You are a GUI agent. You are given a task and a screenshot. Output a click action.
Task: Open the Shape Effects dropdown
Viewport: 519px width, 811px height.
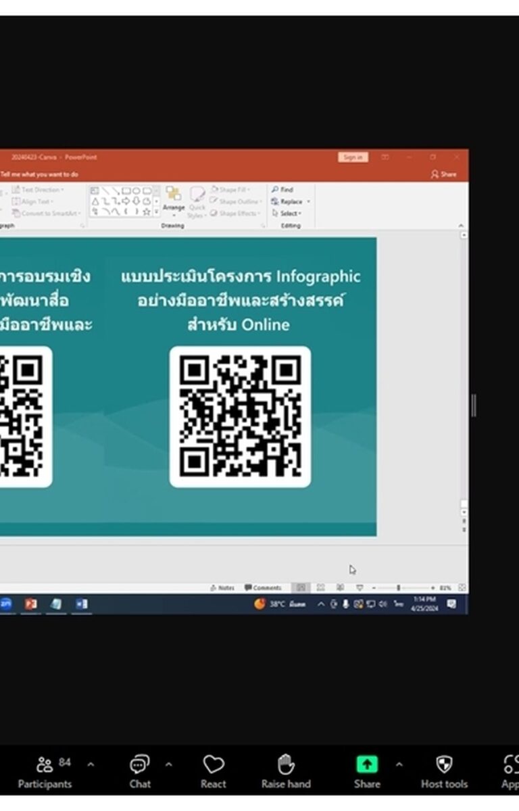[x=234, y=213]
